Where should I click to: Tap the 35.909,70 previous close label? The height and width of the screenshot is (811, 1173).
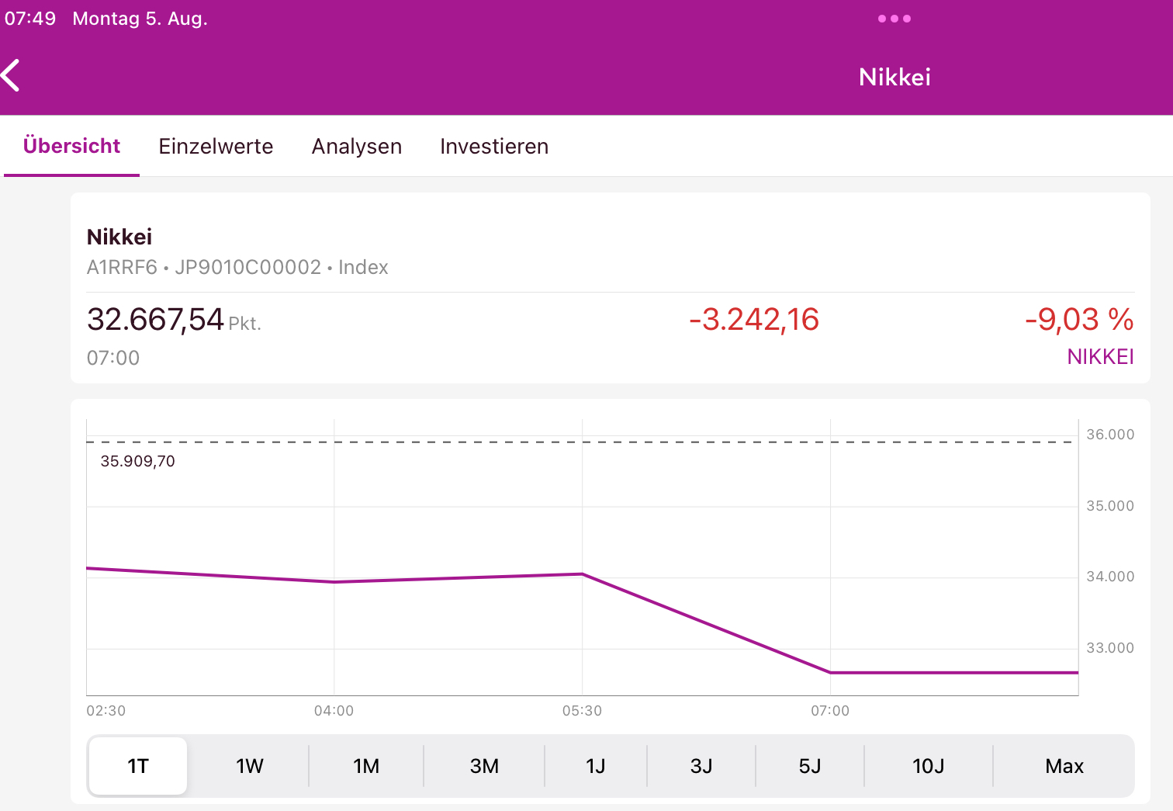[138, 461]
